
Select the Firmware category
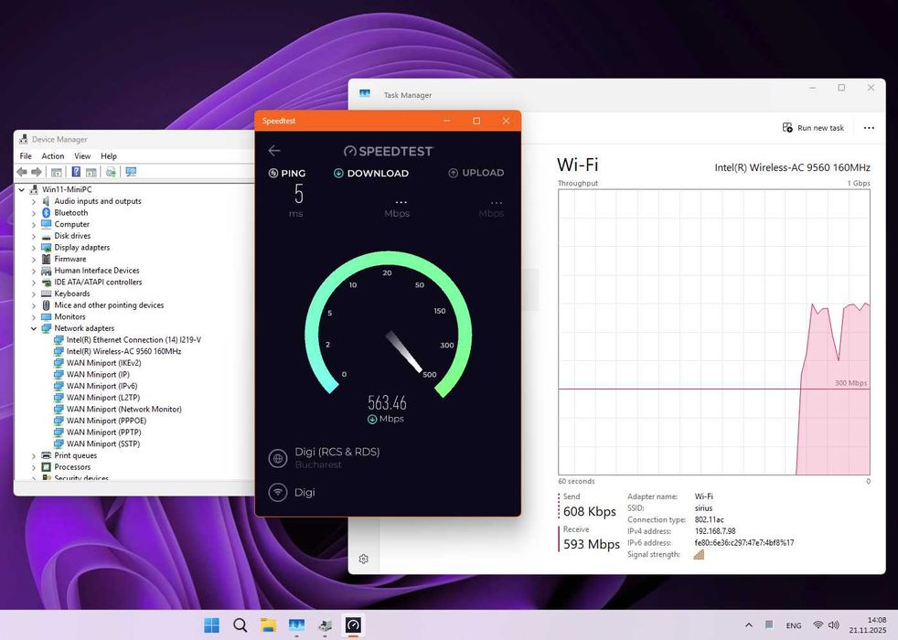pos(69,259)
